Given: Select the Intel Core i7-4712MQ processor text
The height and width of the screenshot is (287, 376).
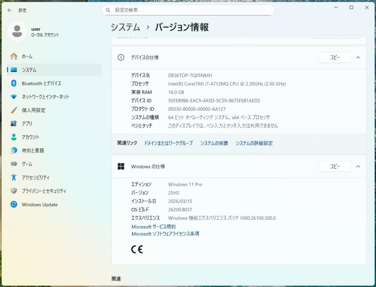Looking at the screenshot, I should point(227,84).
